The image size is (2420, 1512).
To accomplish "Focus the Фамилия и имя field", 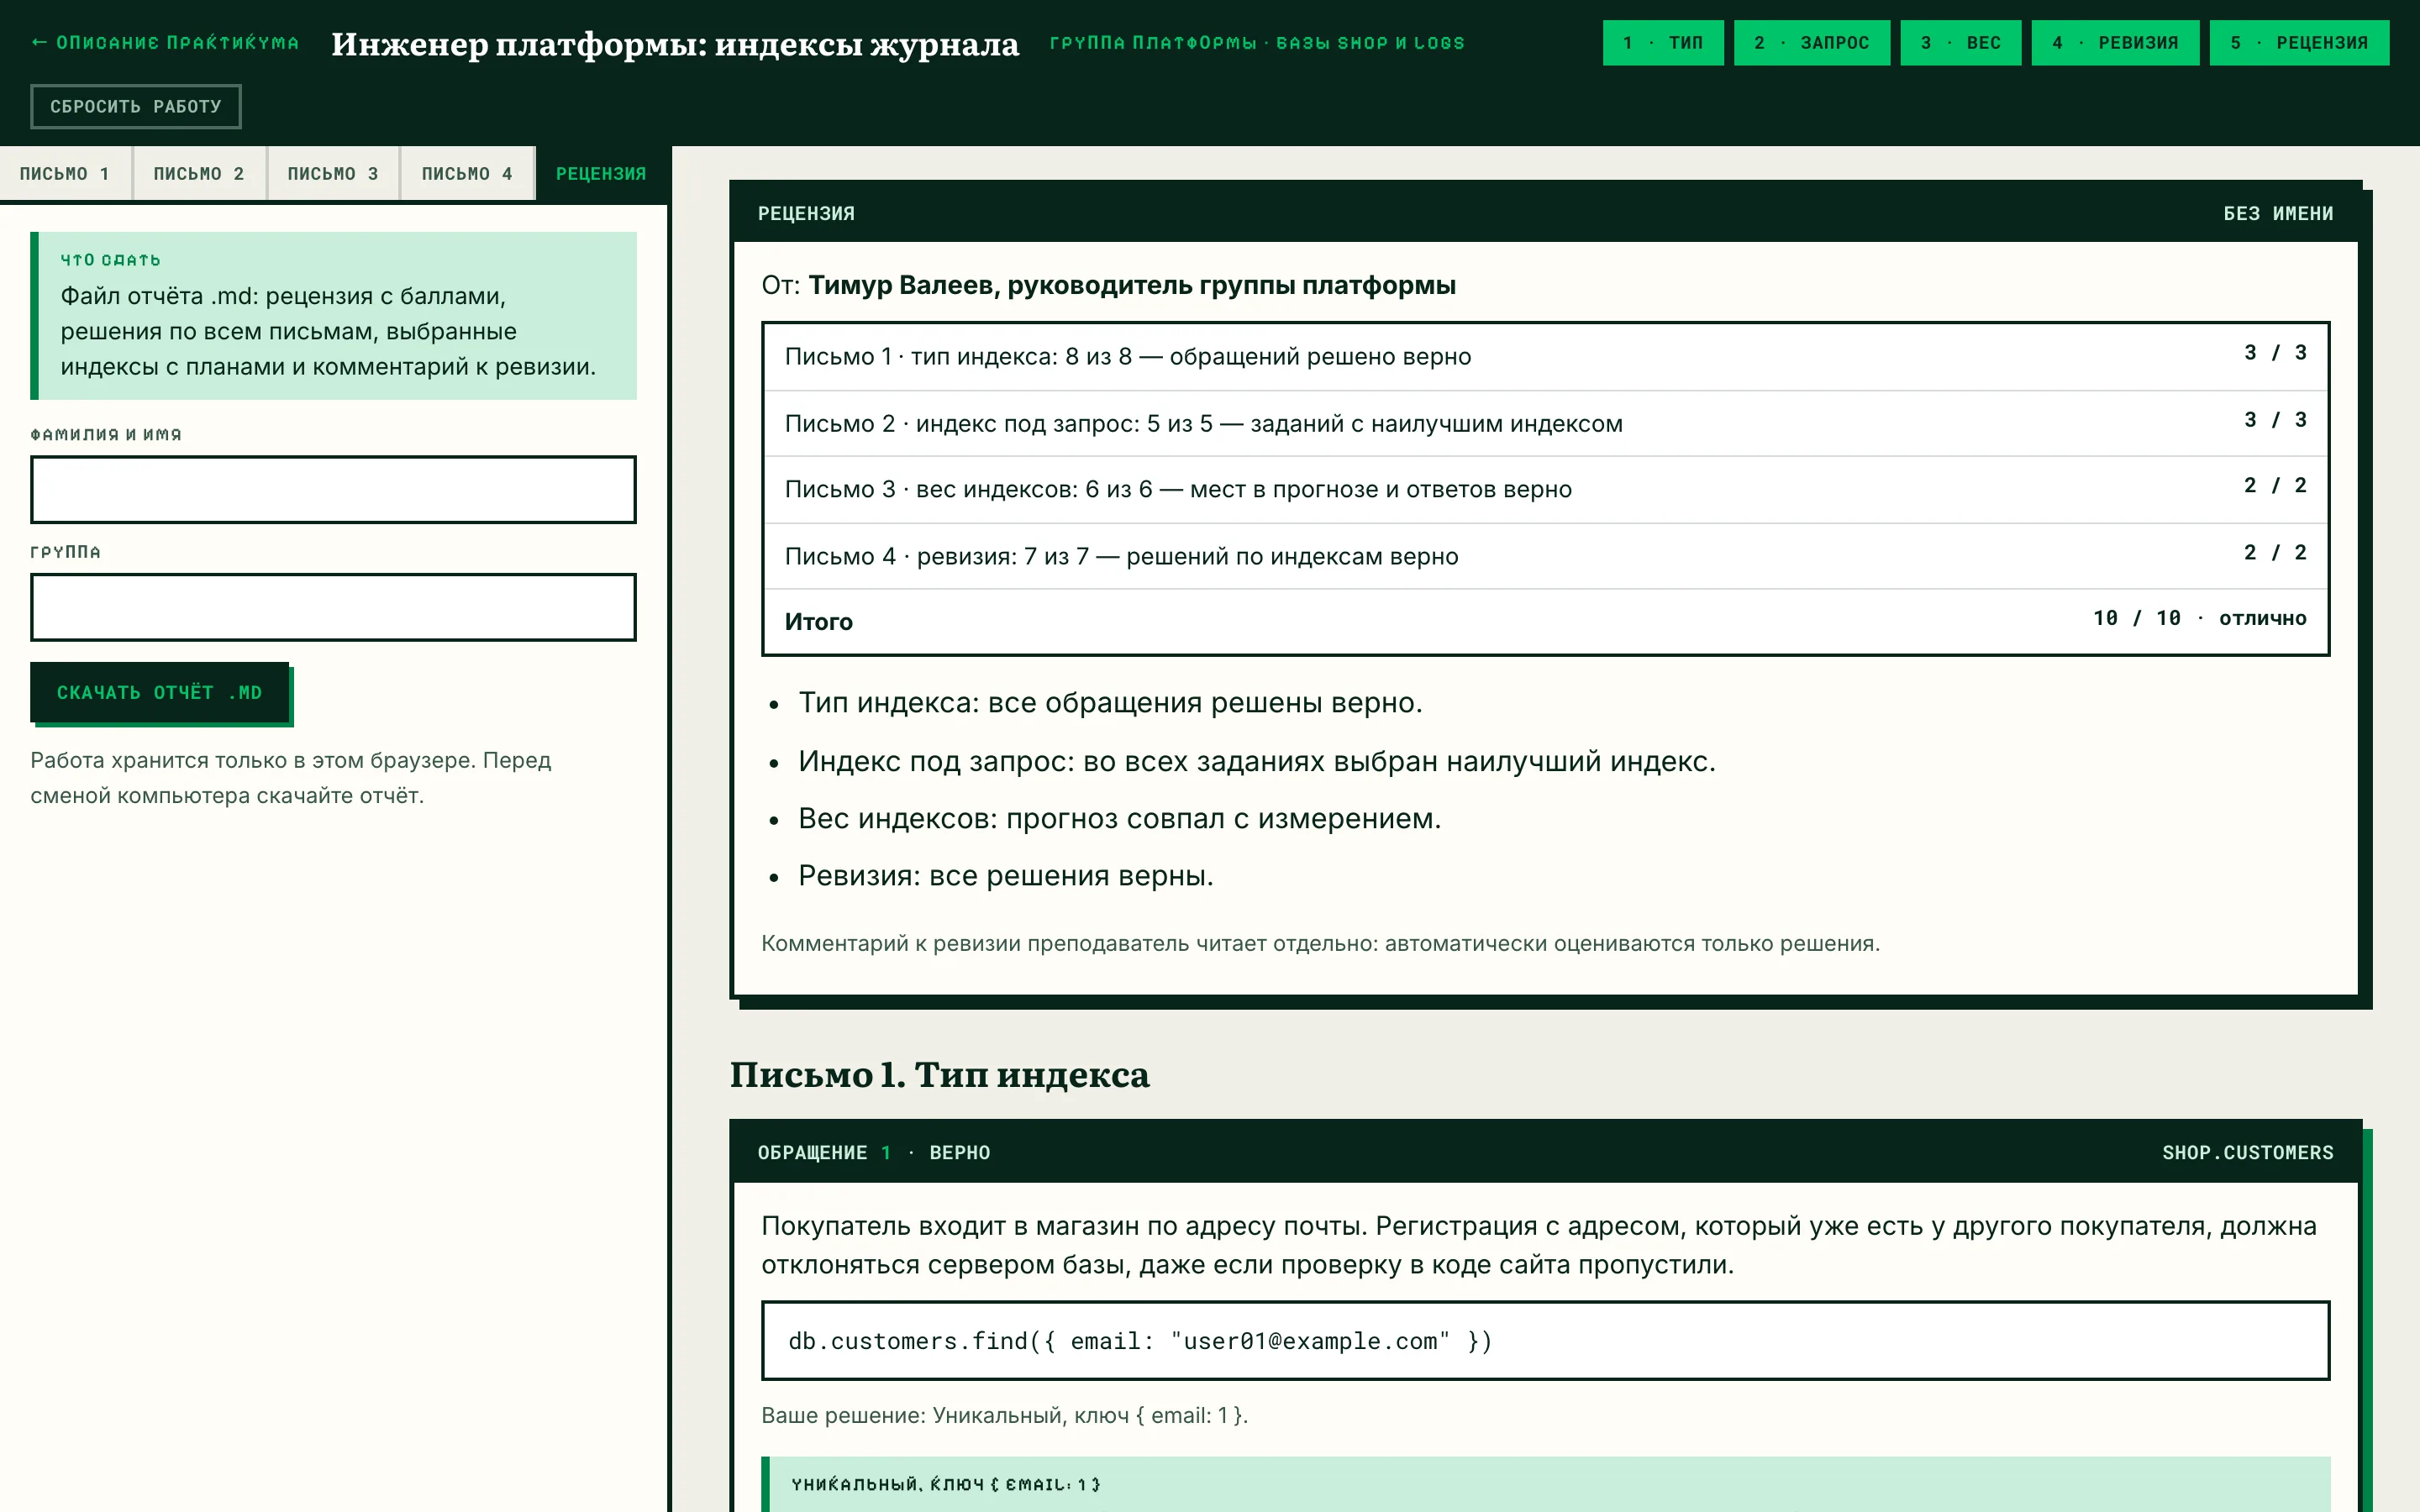I will (x=333, y=490).
